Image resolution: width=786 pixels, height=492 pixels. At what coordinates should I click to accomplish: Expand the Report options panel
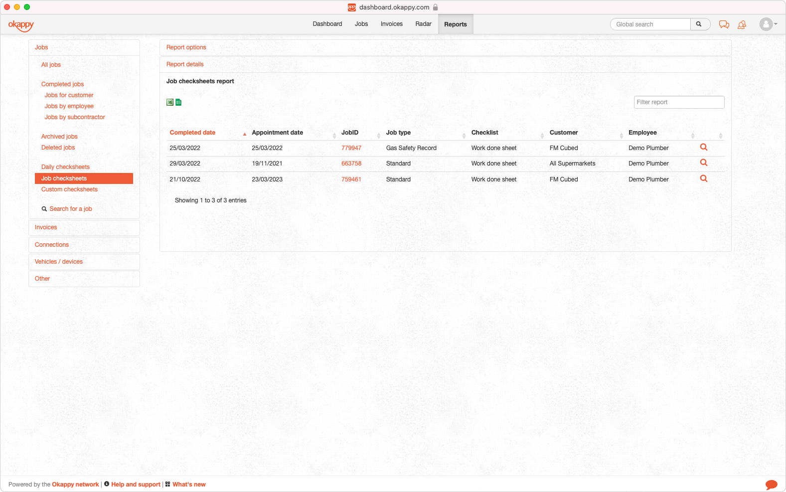pyautogui.click(x=445, y=47)
